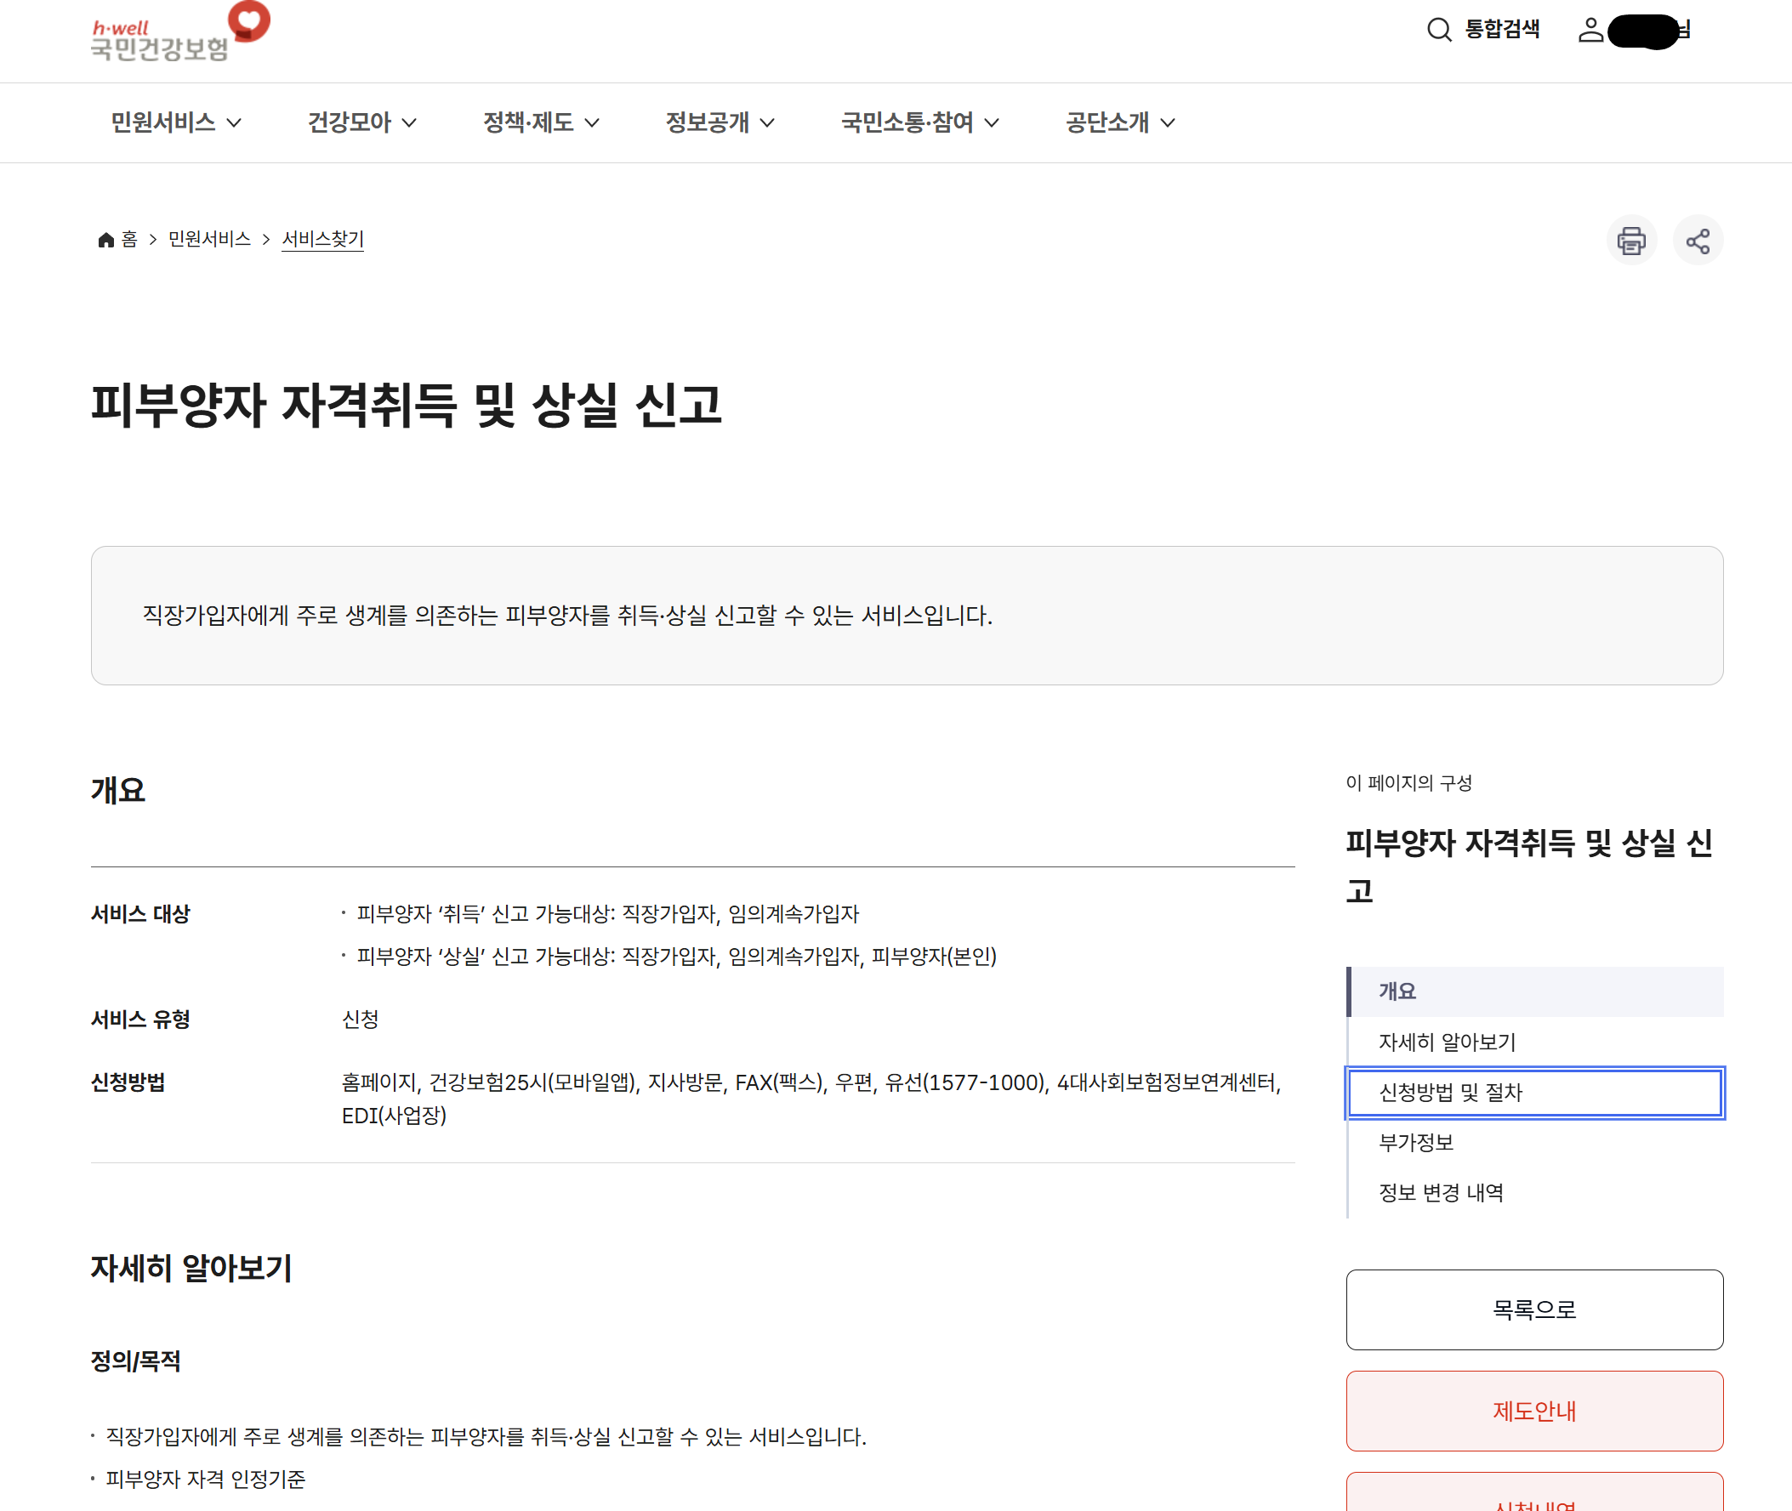Open 서비스찾기 breadcrumb link
This screenshot has height=1511, width=1792.
point(323,239)
